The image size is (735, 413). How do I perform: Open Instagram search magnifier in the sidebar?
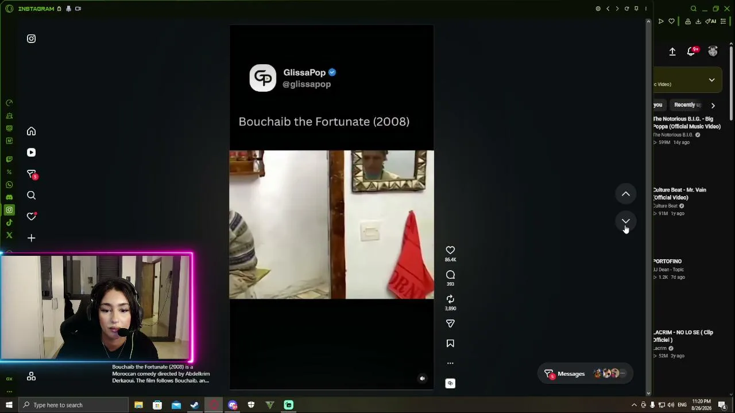[x=31, y=196]
